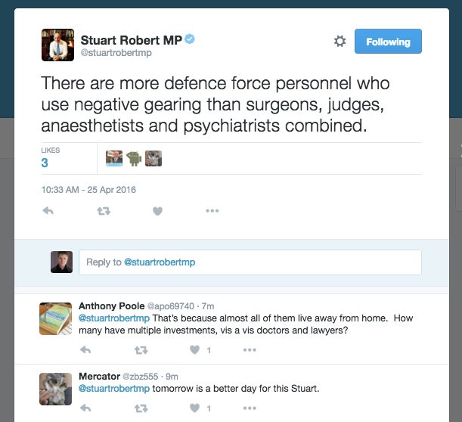Open Stuart Robert MP's profile picture
The image size is (462, 422).
(x=57, y=45)
